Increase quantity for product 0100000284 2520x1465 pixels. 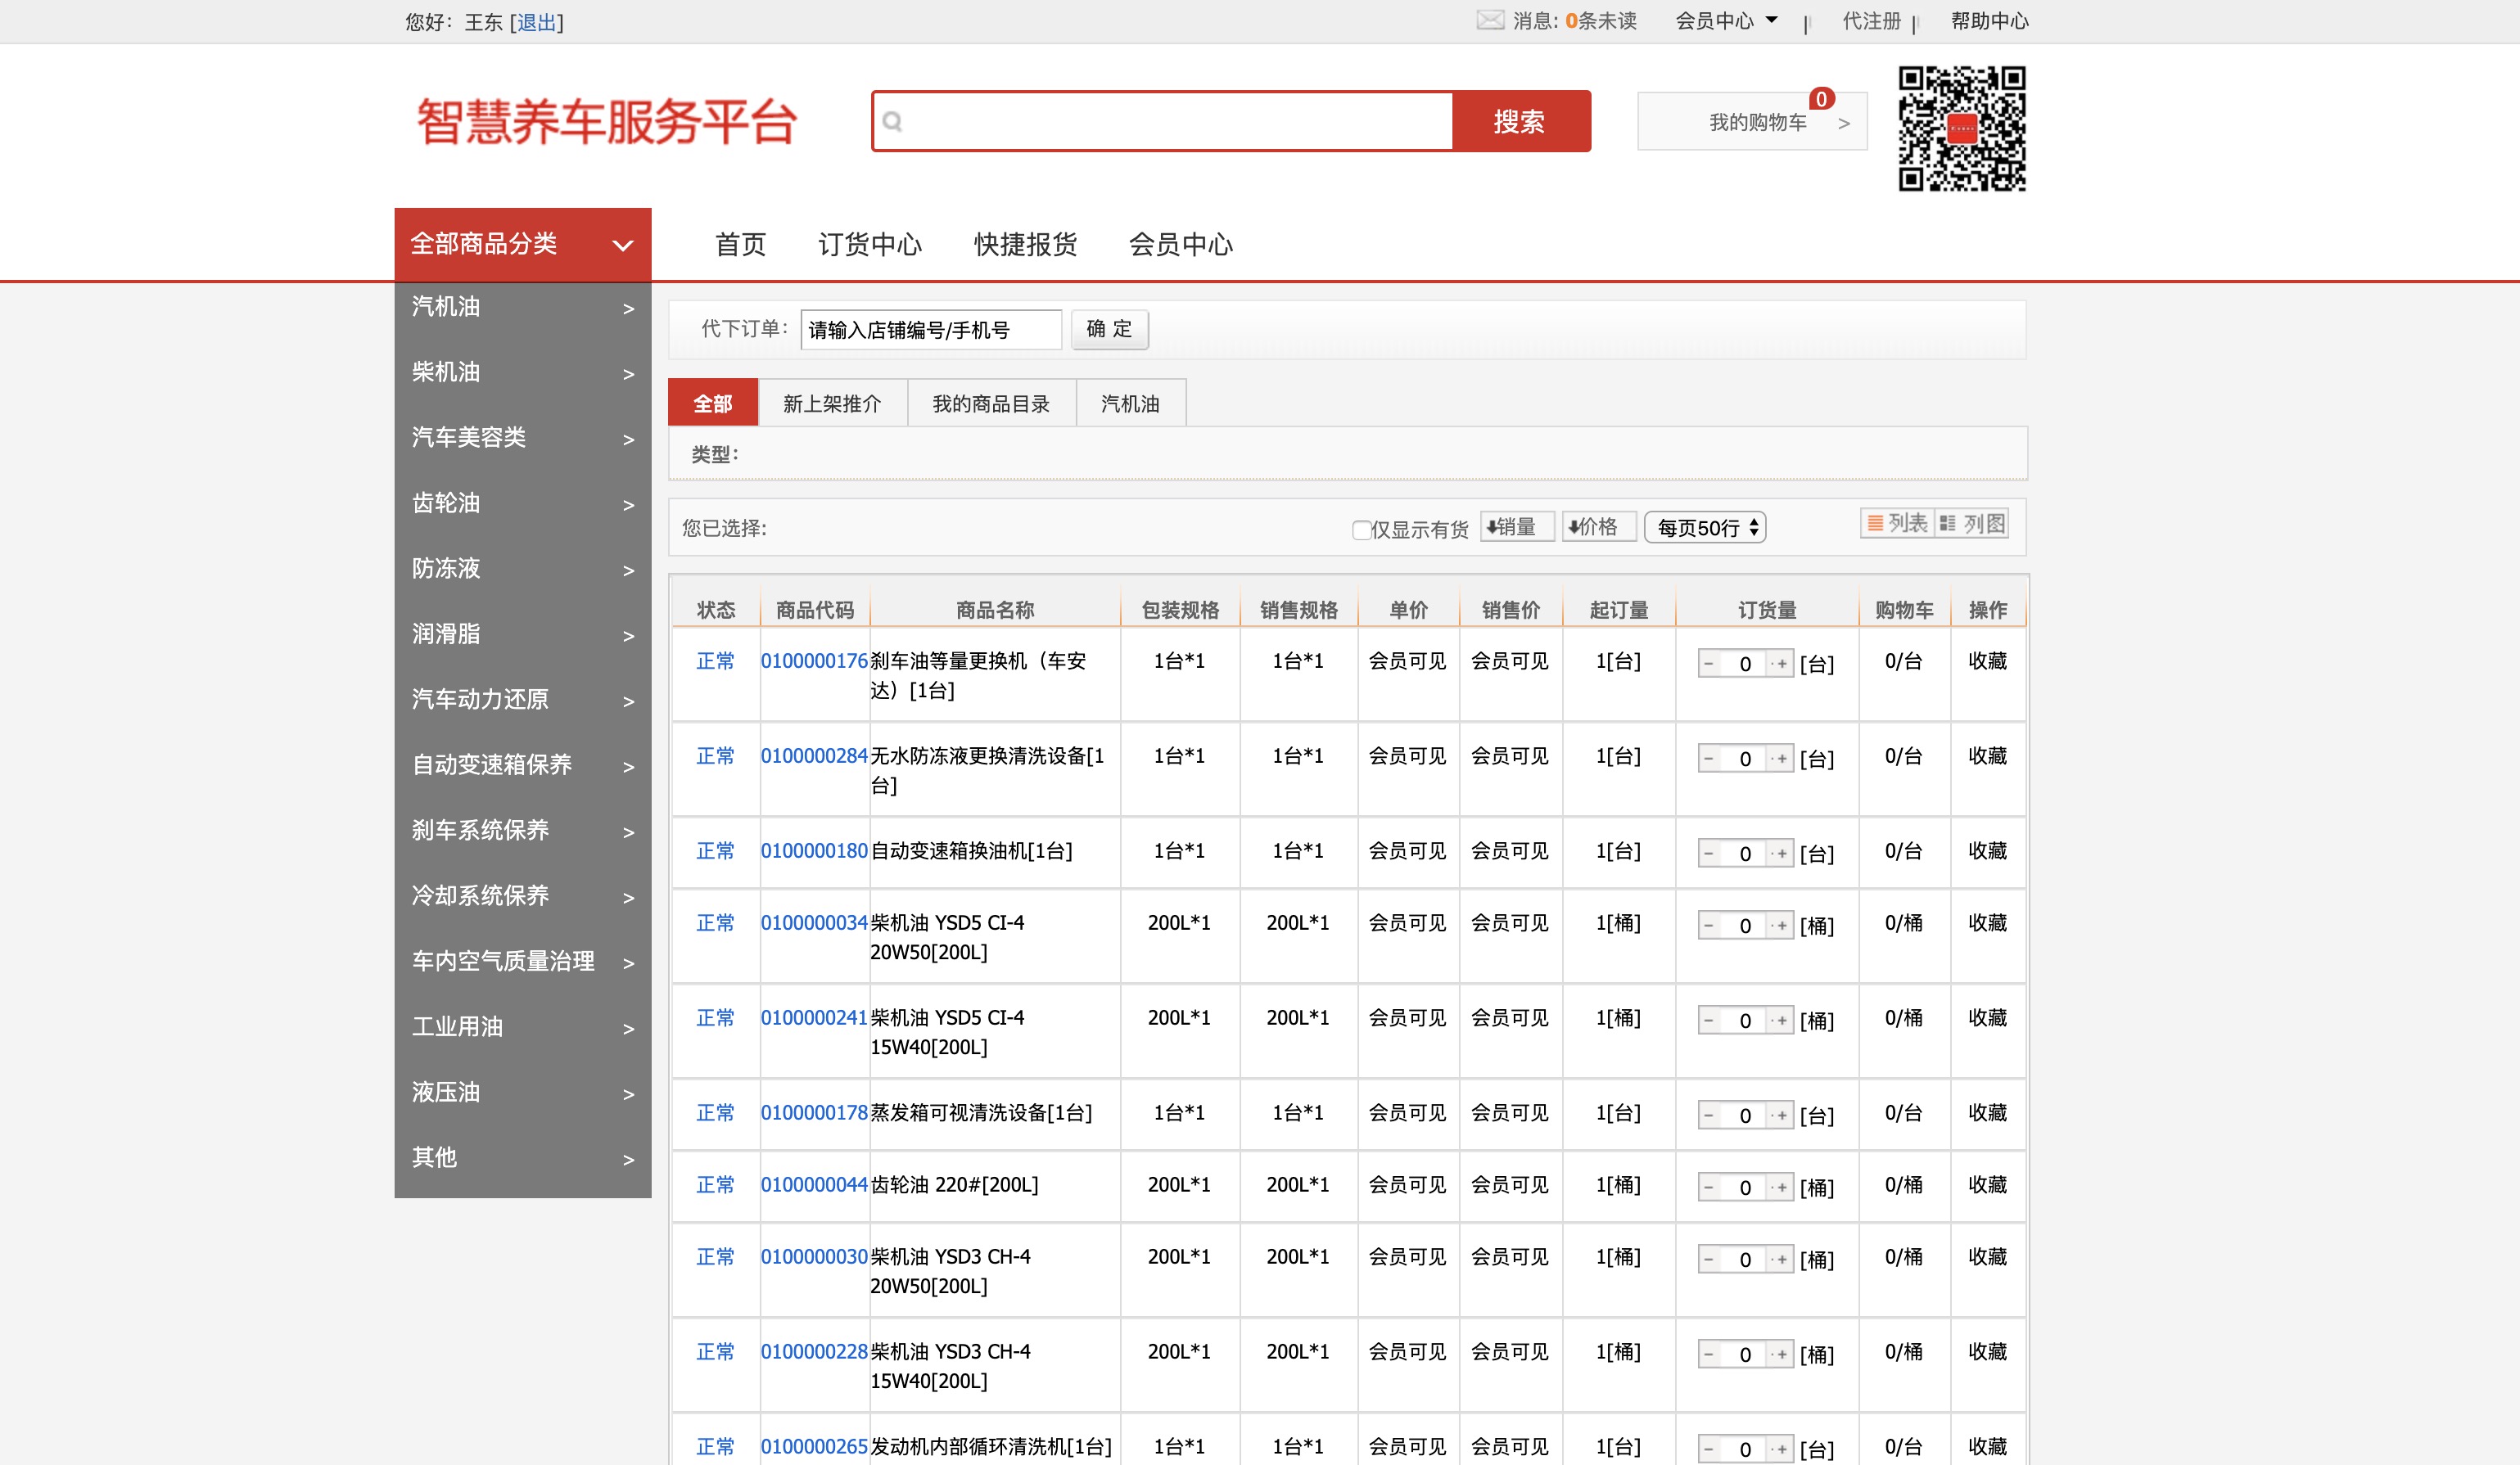[x=1781, y=758]
